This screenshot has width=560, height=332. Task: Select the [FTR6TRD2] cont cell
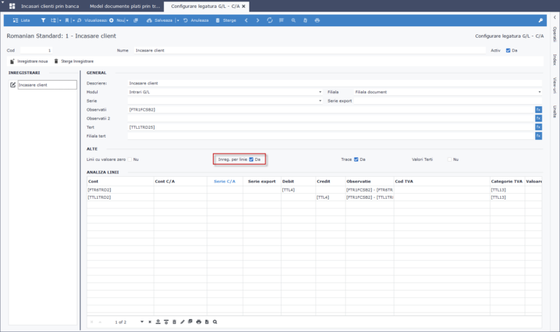tap(120, 190)
